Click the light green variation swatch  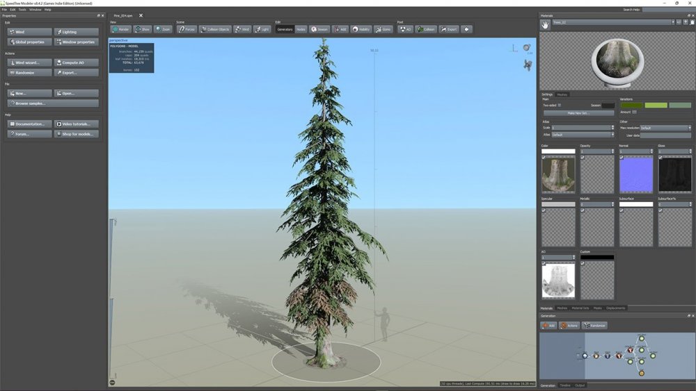(x=656, y=106)
